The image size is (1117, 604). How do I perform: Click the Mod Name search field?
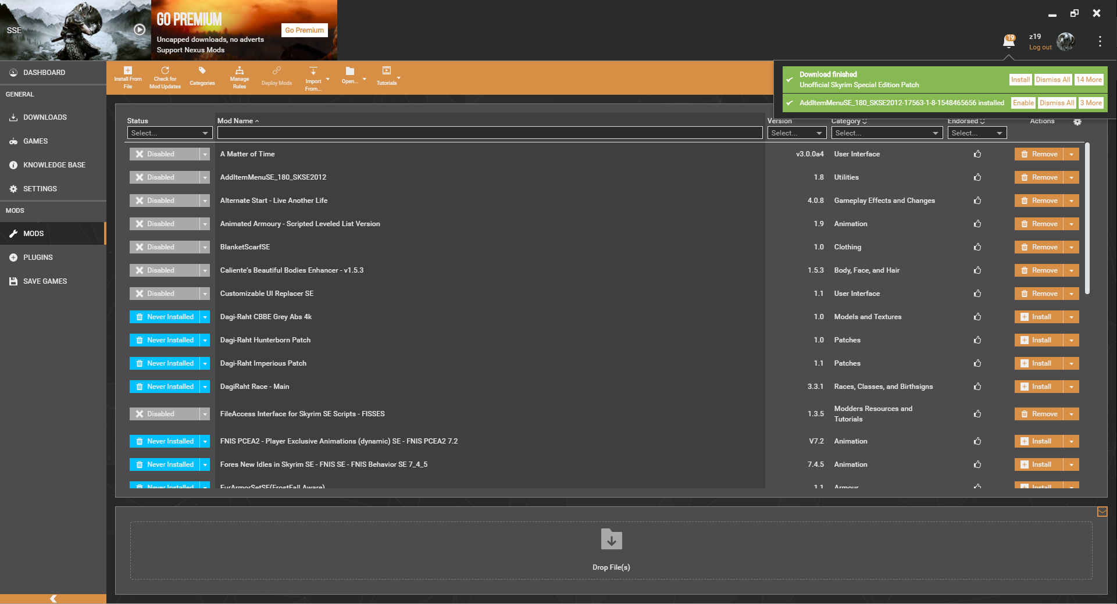[x=490, y=133]
